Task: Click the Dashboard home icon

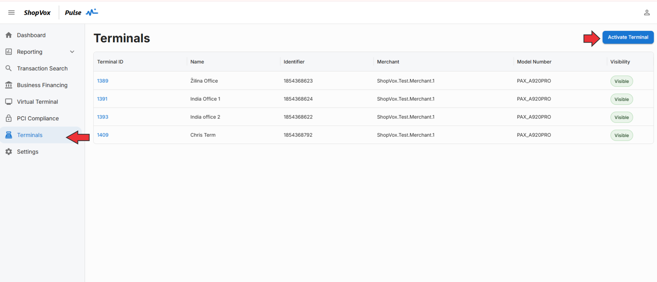Action: click(x=9, y=35)
